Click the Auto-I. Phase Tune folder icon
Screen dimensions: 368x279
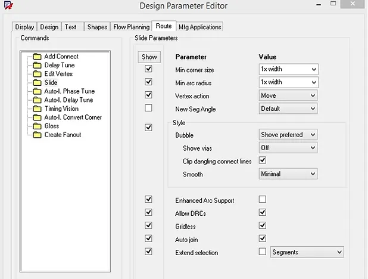pos(37,91)
